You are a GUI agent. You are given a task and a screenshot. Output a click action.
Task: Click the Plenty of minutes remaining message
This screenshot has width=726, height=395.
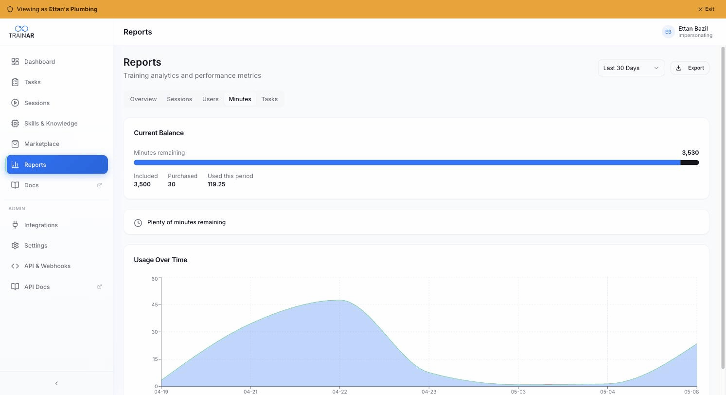[186, 222]
